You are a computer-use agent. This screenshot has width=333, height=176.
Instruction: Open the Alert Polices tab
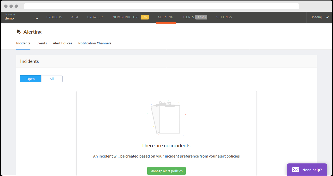coord(63,43)
